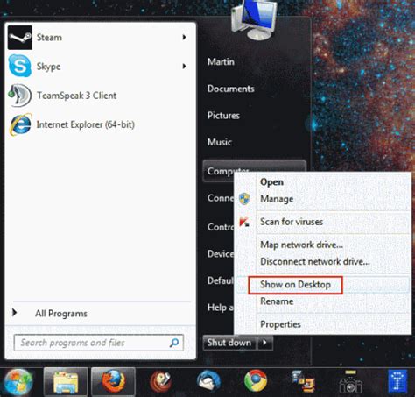The width and height of the screenshot is (415, 397).
Task: Open the Shut down options arrow
Action: [x=264, y=343]
